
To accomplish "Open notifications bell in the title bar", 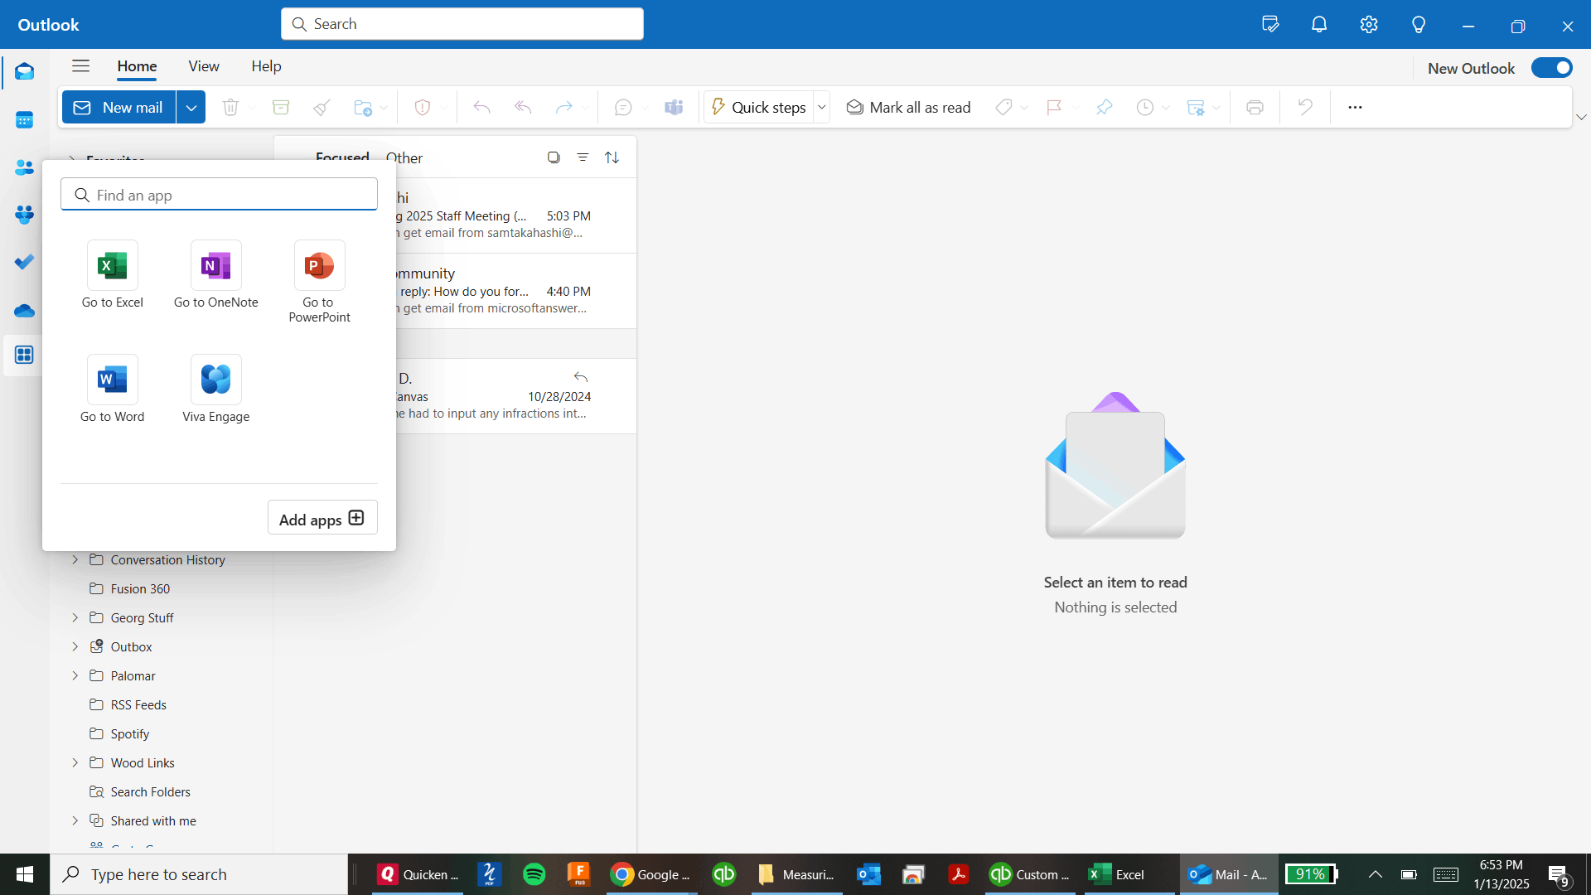I will (1319, 25).
